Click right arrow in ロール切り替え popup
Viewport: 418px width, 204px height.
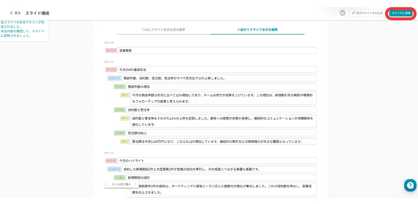(x=135, y=184)
